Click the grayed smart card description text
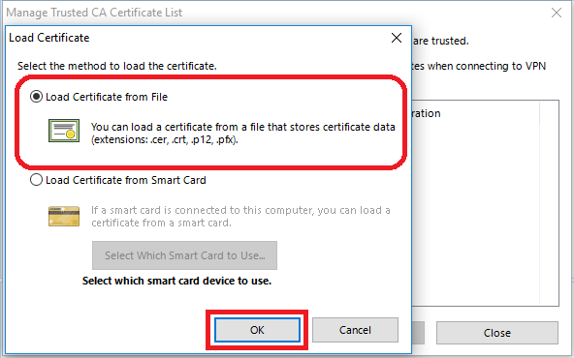This screenshot has width=574, height=358. pos(240,217)
